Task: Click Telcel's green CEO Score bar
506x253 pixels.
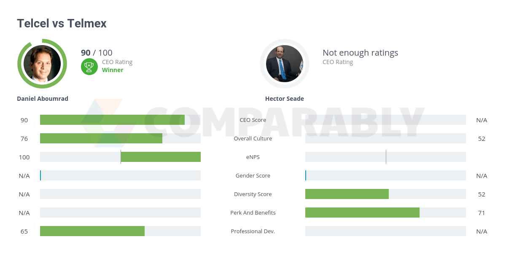Action: 112,120
